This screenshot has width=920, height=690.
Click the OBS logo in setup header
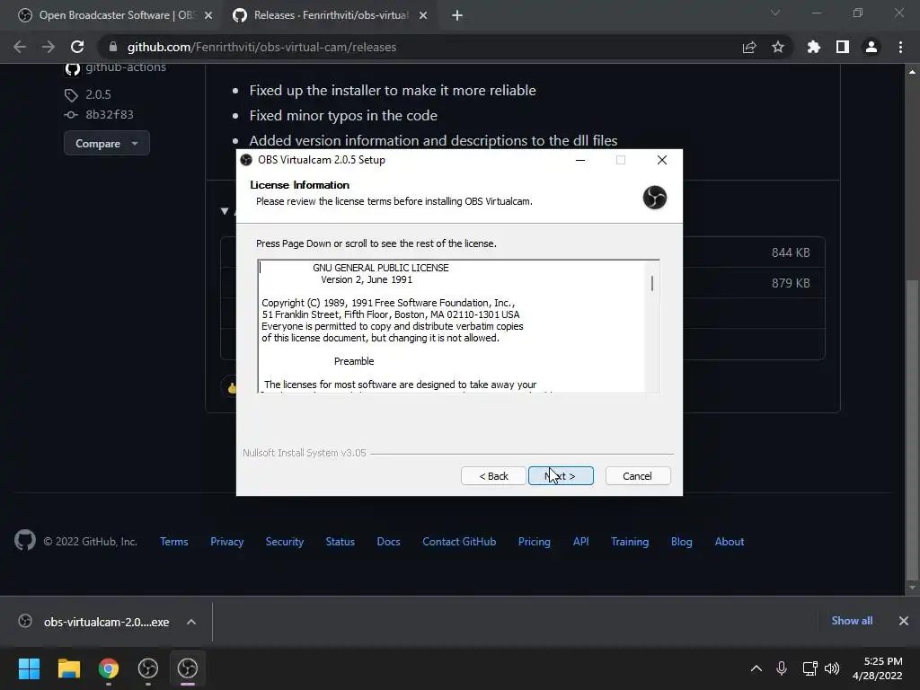[655, 197]
